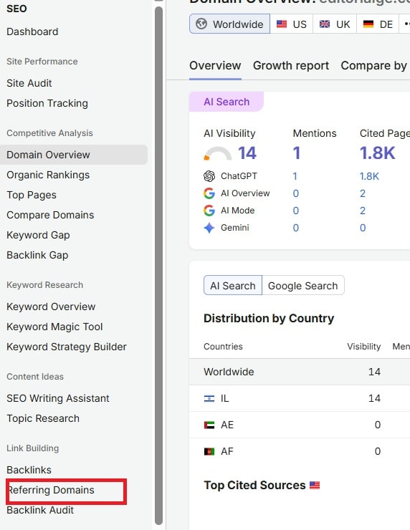Viewport: 410px width, 530px height.
Task: Open Backlink Gap tool
Action: coord(37,255)
